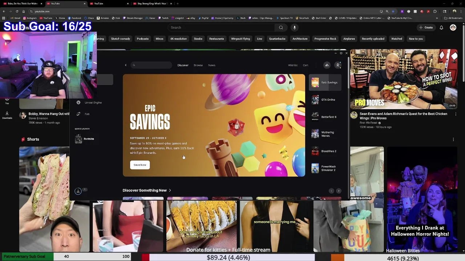Click YouTube Create button
The width and height of the screenshot is (465, 261).
coord(426,28)
